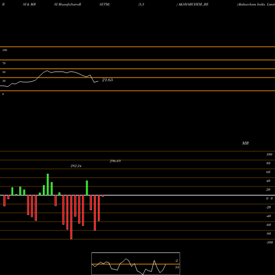Click the MR axis label -20
The width and height of the screenshot is (275, 275).
tap(268, 207)
